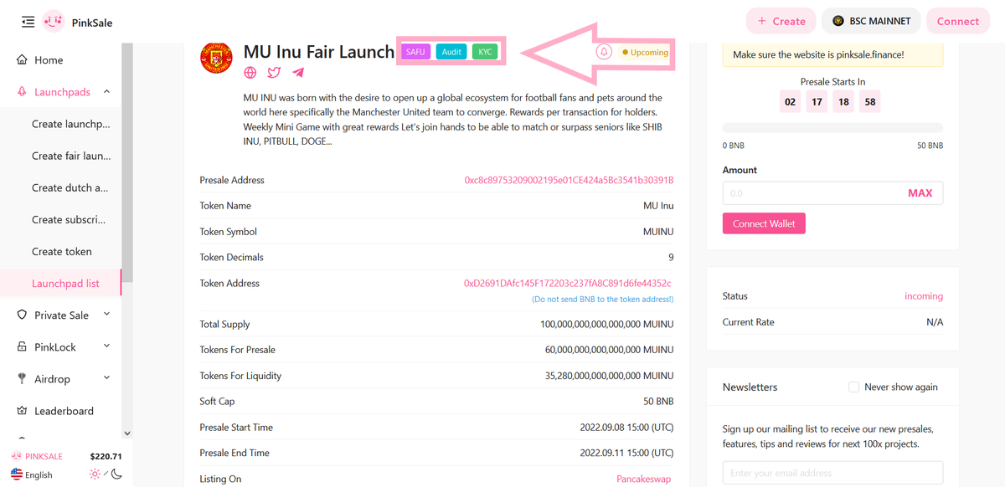Open the project Twitter icon
Viewport: 1005px width, 487px height.
point(274,73)
